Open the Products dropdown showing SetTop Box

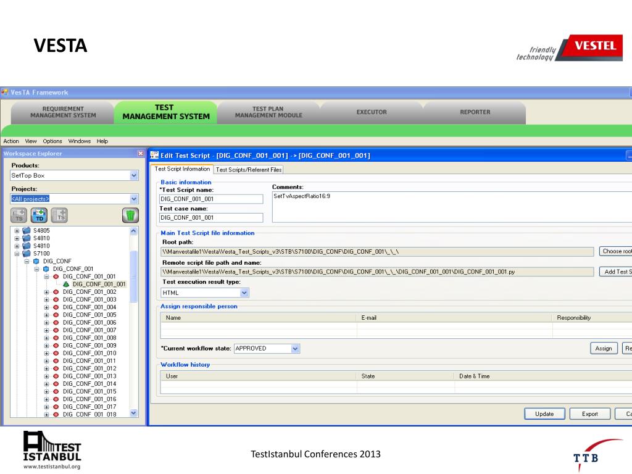pyautogui.click(x=134, y=175)
